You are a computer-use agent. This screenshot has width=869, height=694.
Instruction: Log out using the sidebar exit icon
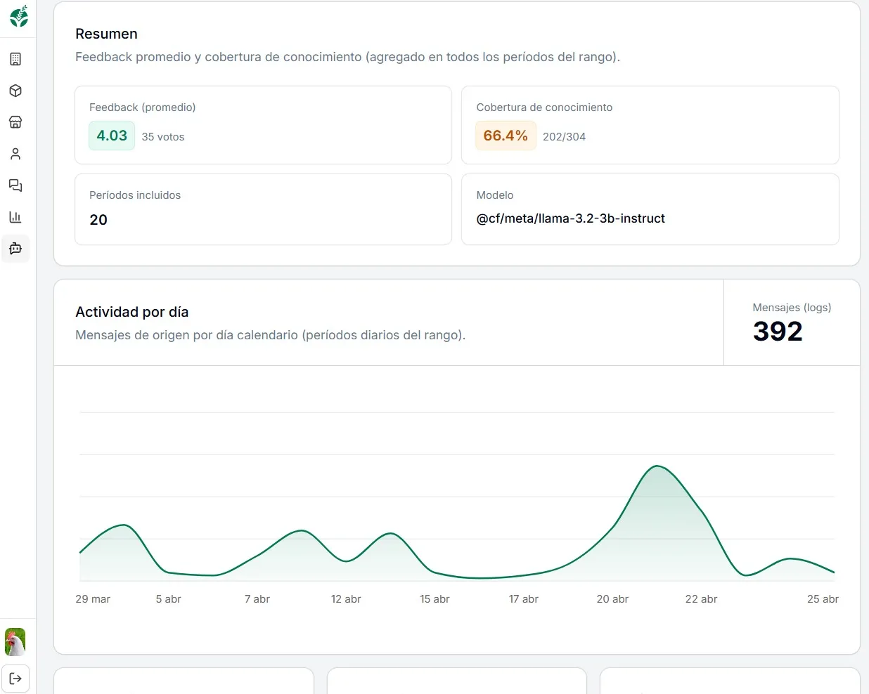[15, 678]
